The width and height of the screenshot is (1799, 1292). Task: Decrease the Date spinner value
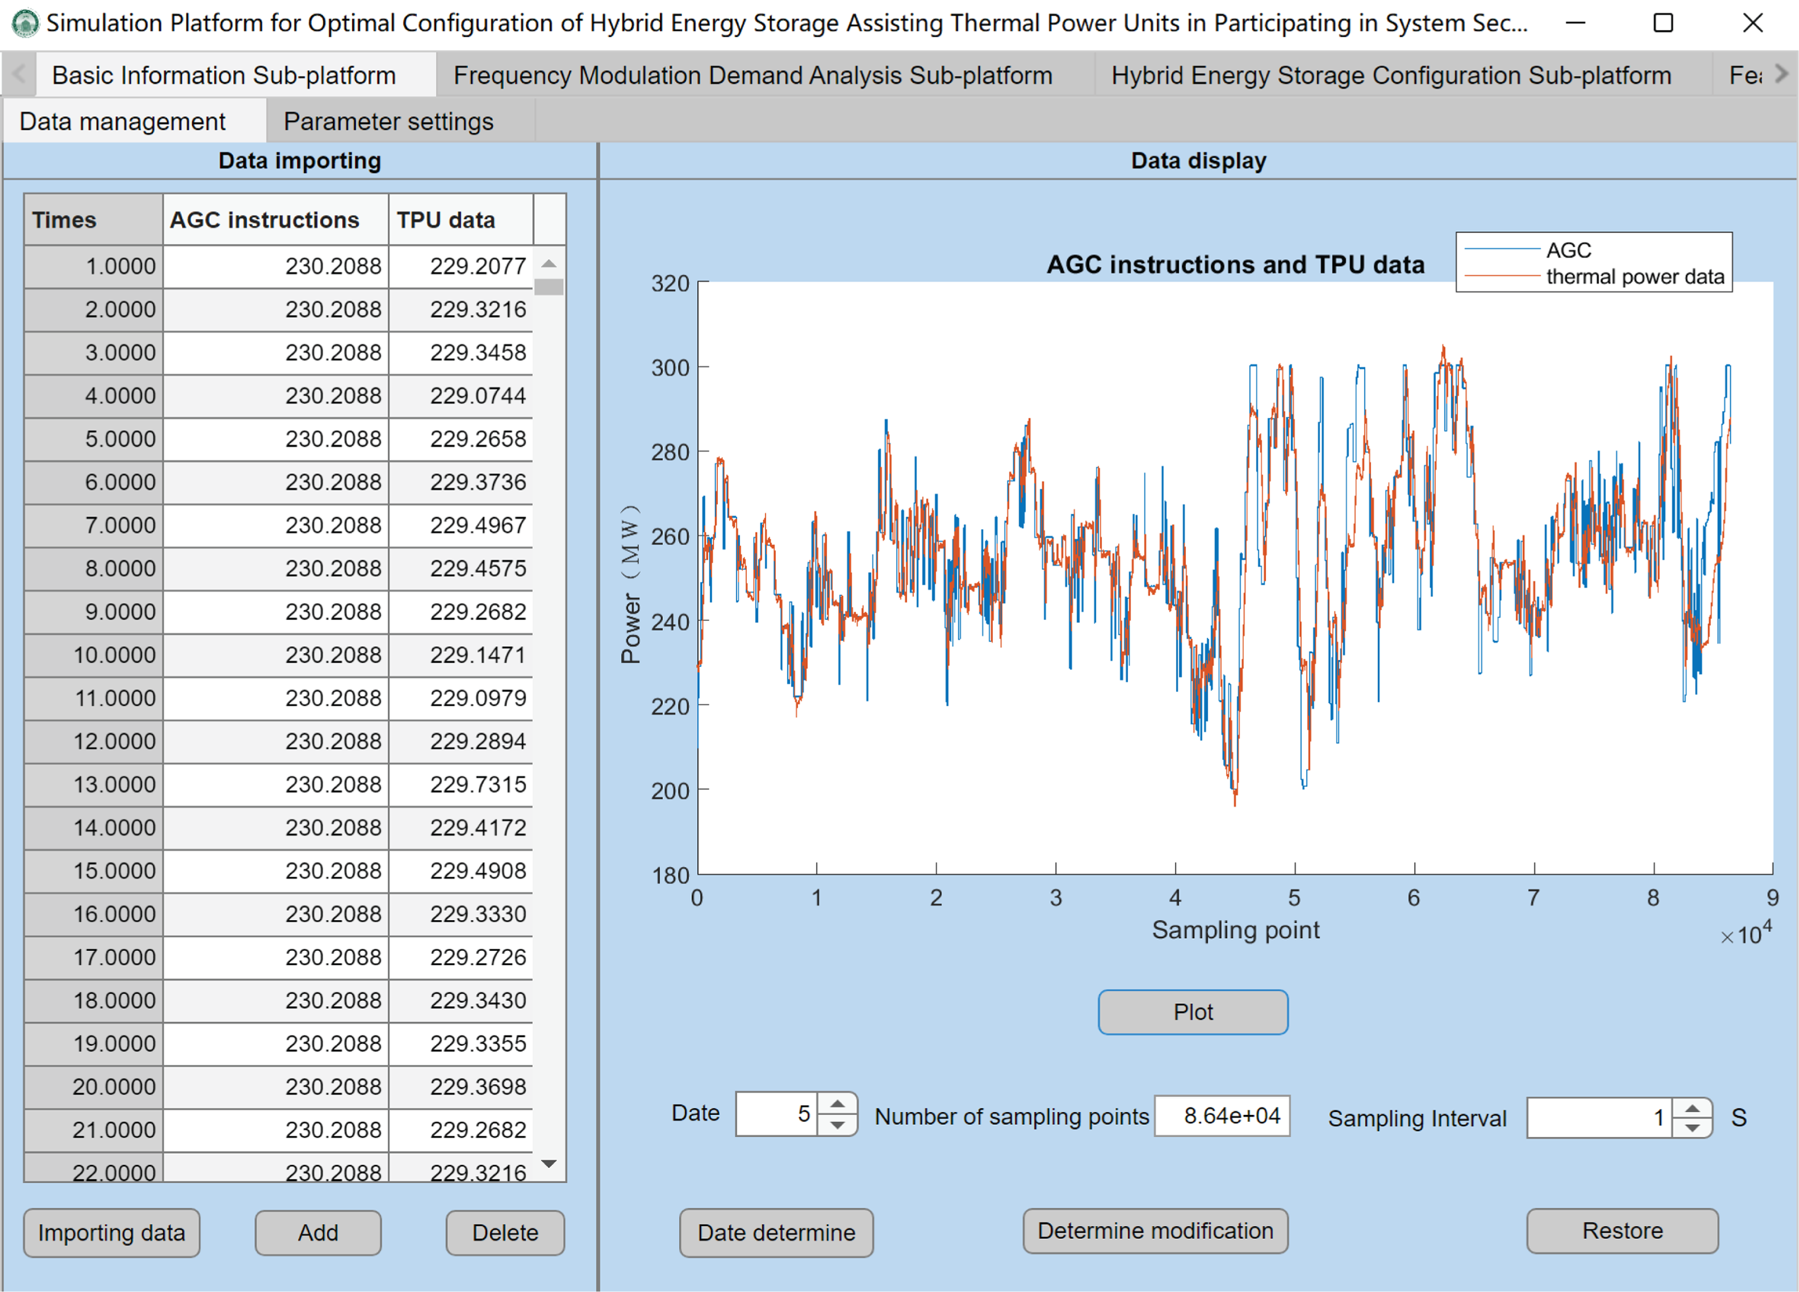[x=837, y=1125]
